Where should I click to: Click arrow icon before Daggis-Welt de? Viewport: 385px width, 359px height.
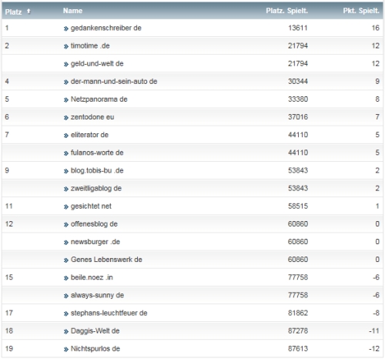[66, 331]
